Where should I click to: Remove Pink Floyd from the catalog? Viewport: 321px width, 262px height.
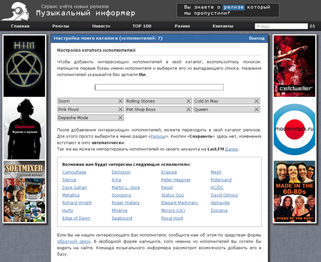click(121, 110)
